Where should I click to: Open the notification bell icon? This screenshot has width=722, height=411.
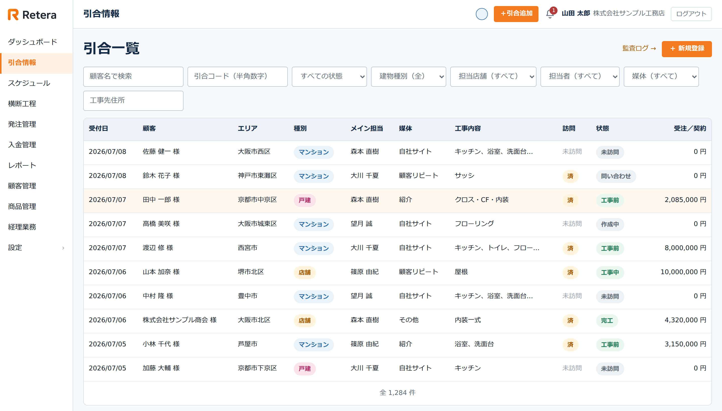[550, 14]
